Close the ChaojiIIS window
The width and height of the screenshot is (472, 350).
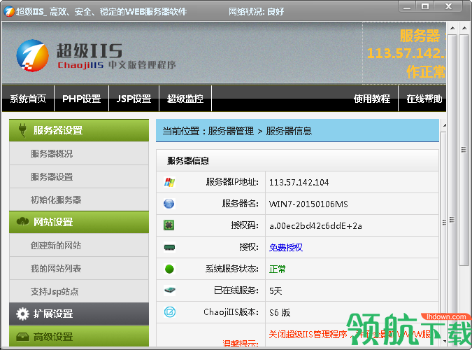[448, 6]
